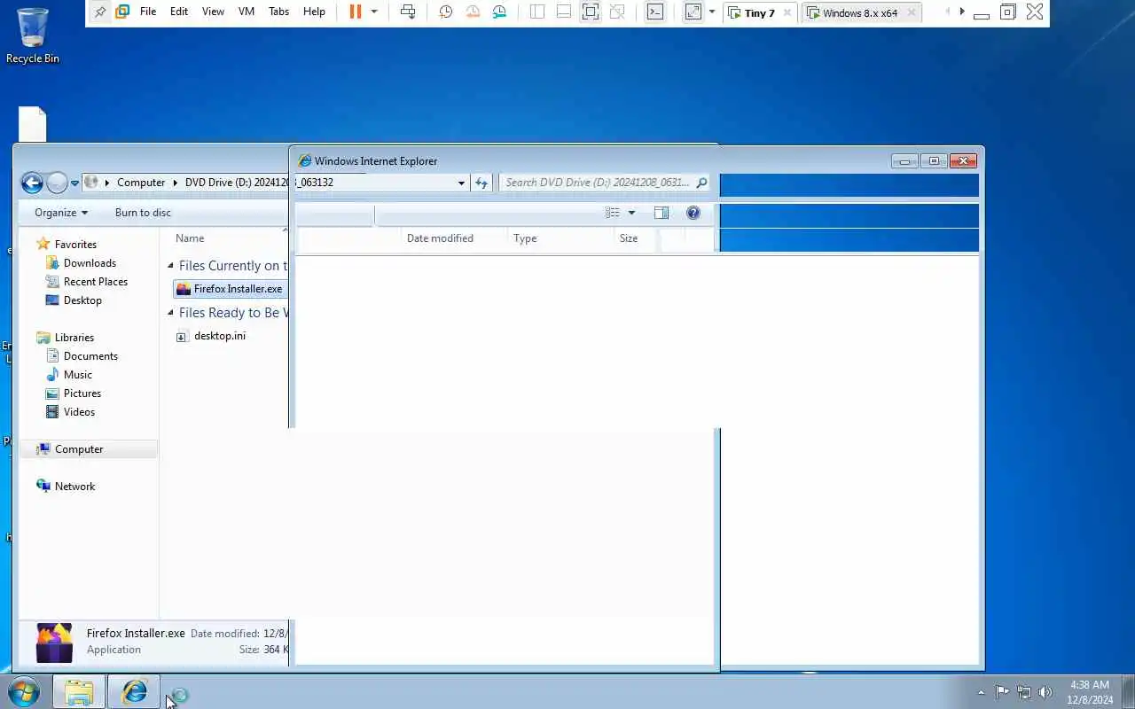Click the volume speaker tray icon
Image resolution: width=1135 pixels, height=709 pixels.
(1045, 692)
